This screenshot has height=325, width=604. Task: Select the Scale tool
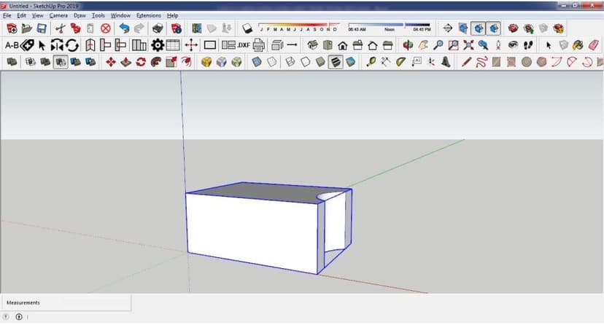[x=171, y=61]
